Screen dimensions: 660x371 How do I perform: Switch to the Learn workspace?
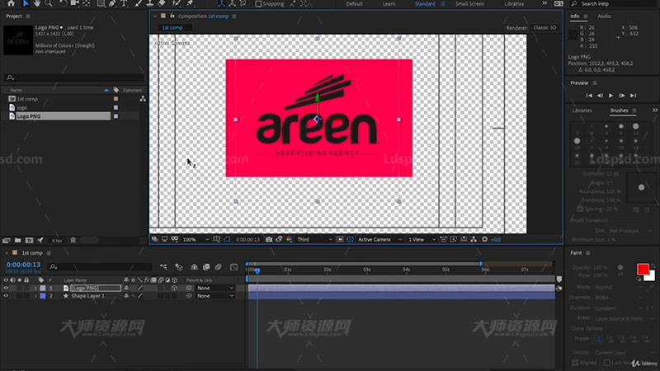[389, 4]
